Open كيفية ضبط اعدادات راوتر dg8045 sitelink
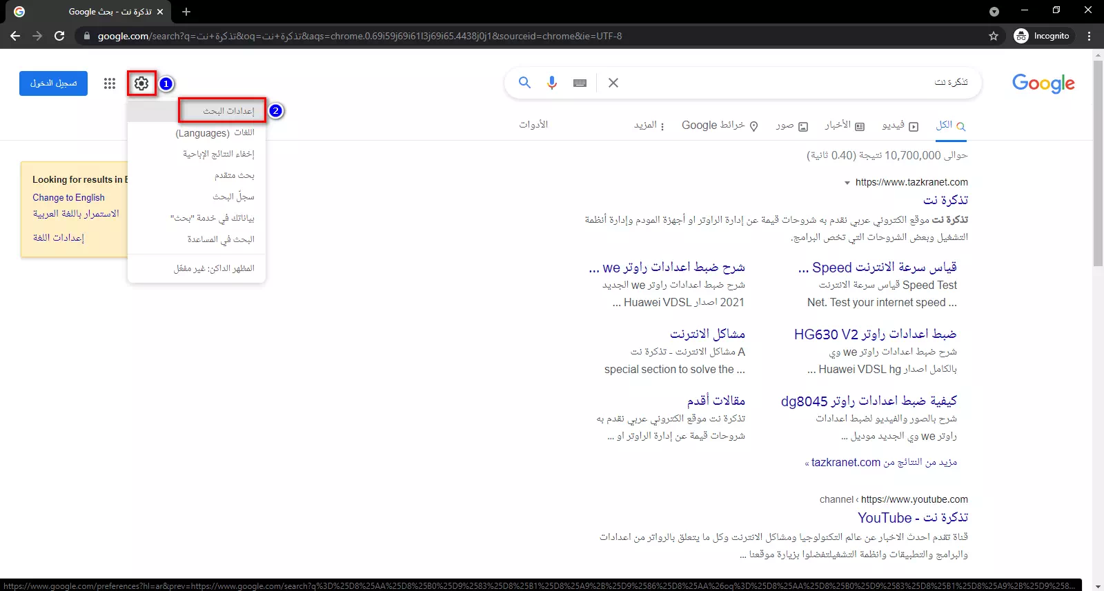1104x591 pixels. point(869,401)
